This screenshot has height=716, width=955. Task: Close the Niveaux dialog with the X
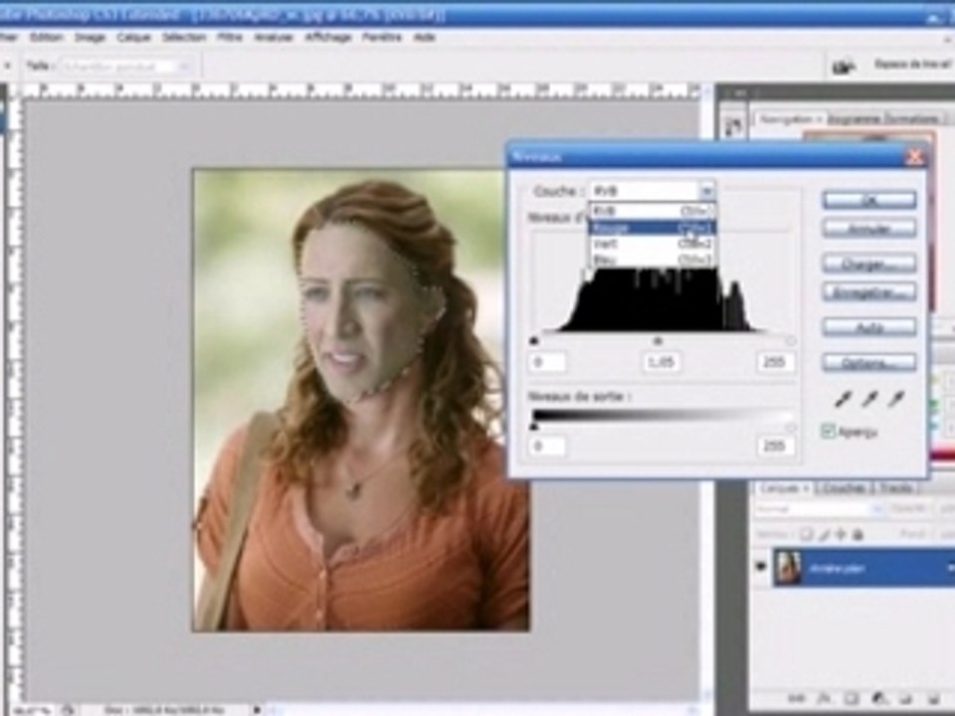tap(915, 157)
